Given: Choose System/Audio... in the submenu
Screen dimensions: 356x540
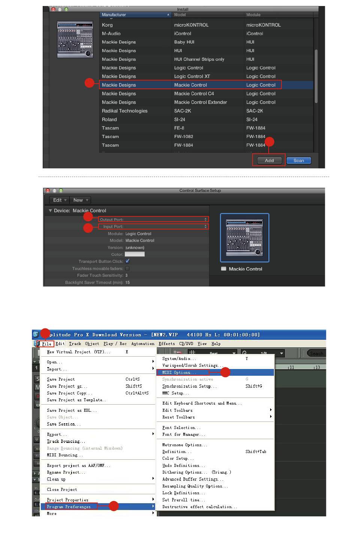Looking at the screenshot, I should pos(216,359).
